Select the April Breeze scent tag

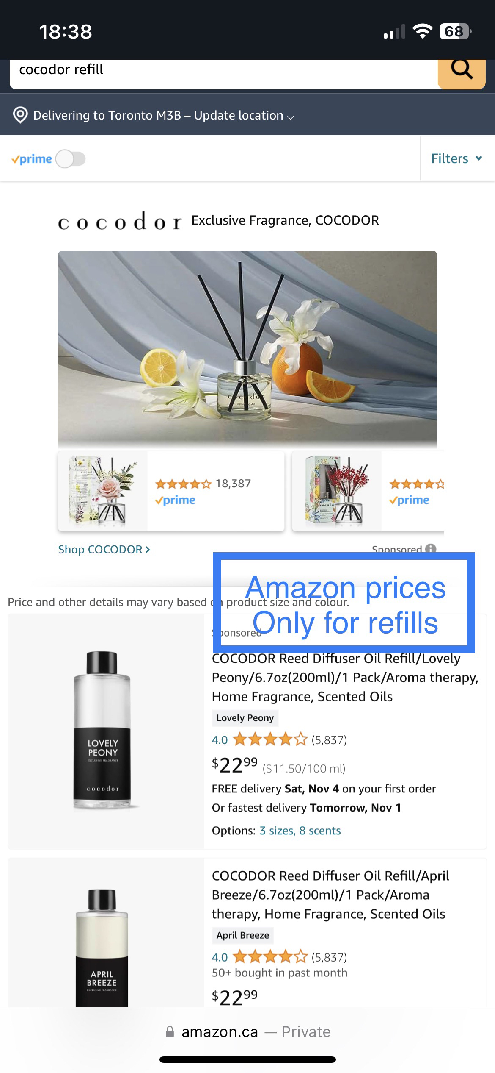click(242, 935)
